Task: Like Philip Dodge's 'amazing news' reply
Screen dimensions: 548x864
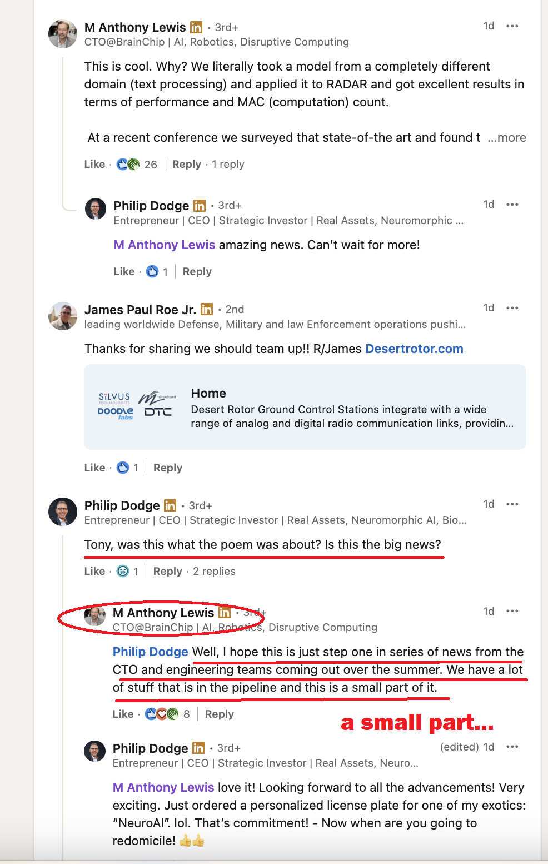Action: click(124, 272)
